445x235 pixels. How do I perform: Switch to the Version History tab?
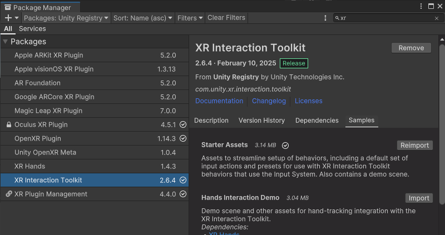point(261,121)
